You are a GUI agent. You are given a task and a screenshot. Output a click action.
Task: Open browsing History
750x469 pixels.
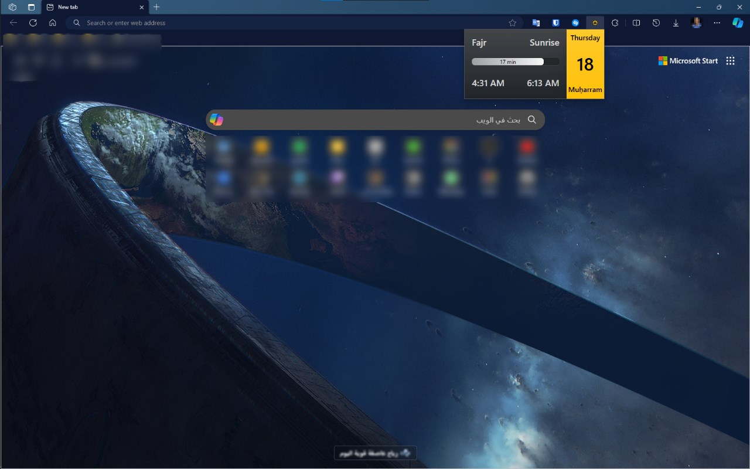656,23
